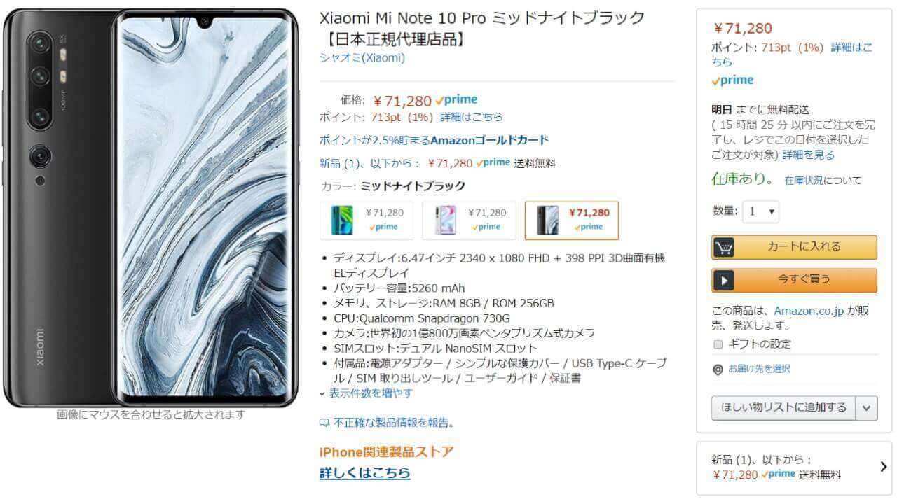Select the green color variant swatch
This screenshot has width=897, height=504.
(367, 220)
